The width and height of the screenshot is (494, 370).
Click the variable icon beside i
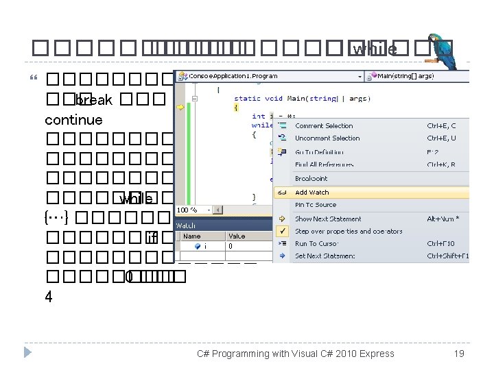point(198,246)
